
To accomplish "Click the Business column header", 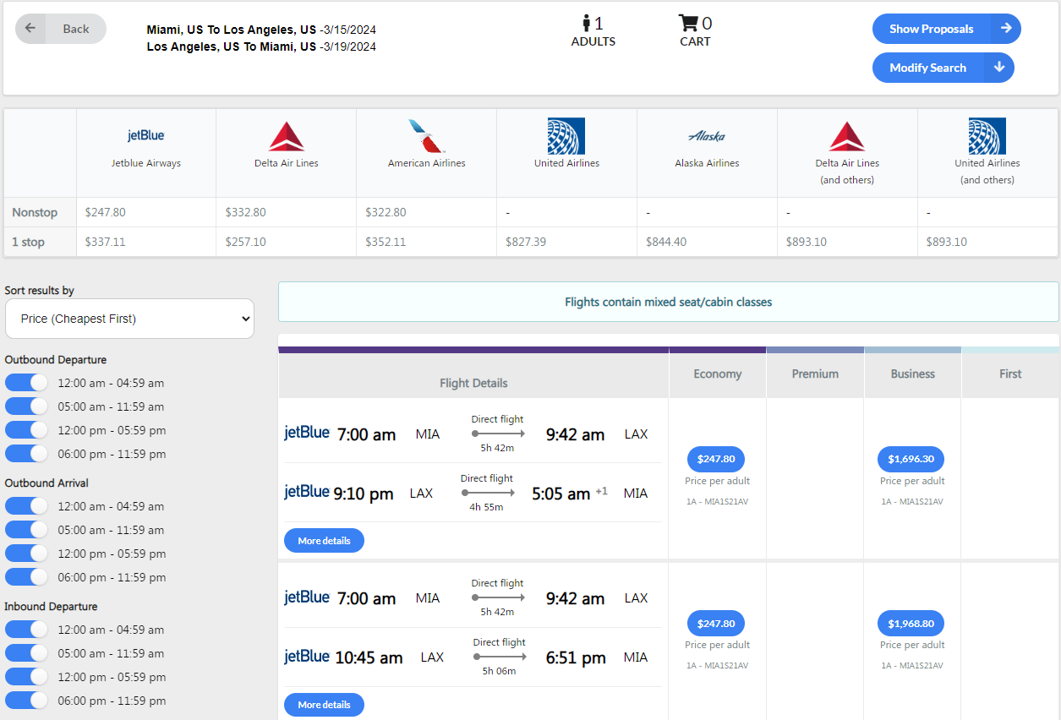I will coord(913,374).
